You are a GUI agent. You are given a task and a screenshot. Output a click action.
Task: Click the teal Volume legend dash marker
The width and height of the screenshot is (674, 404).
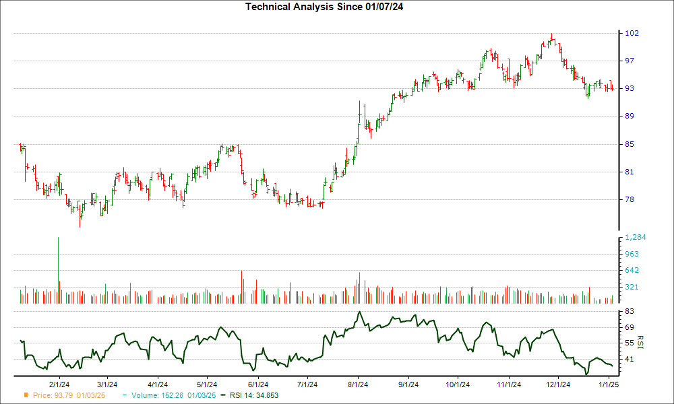point(125,395)
